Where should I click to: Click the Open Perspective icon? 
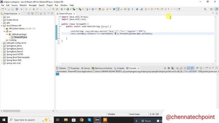tap(211, 9)
